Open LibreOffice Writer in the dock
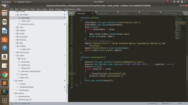The width and height of the screenshot is (188, 105). pyautogui.click(x=5, y=31)
